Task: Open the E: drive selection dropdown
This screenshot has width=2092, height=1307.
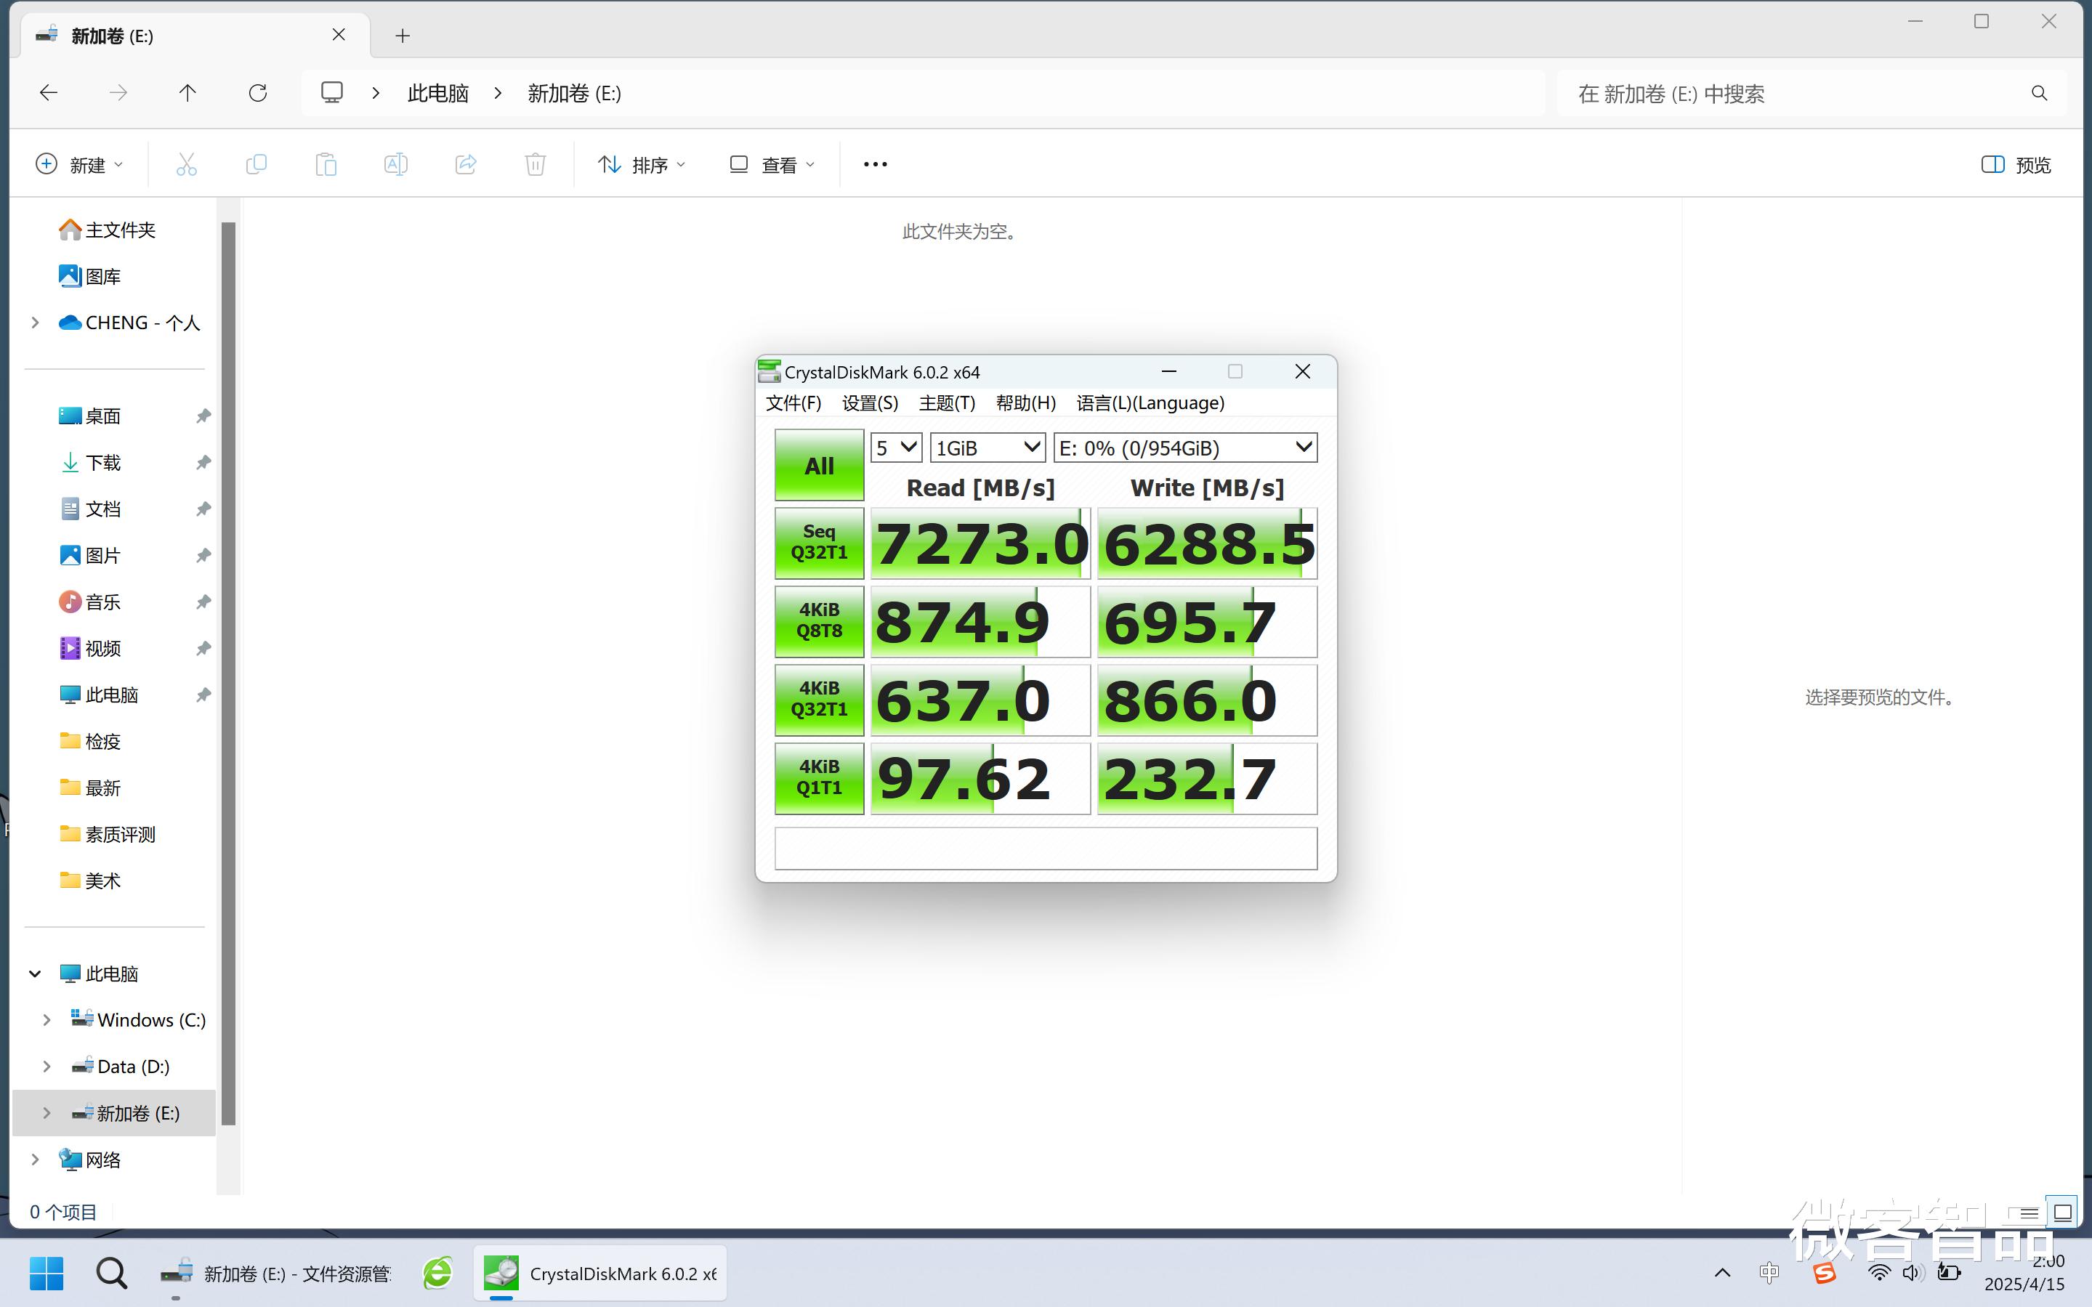Action: (x=1184, y=448)
